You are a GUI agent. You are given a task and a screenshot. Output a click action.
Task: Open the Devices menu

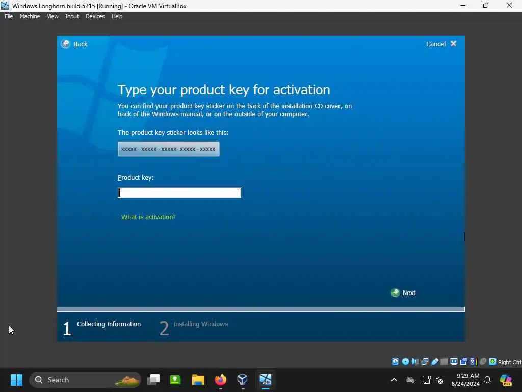click(95, 16)
